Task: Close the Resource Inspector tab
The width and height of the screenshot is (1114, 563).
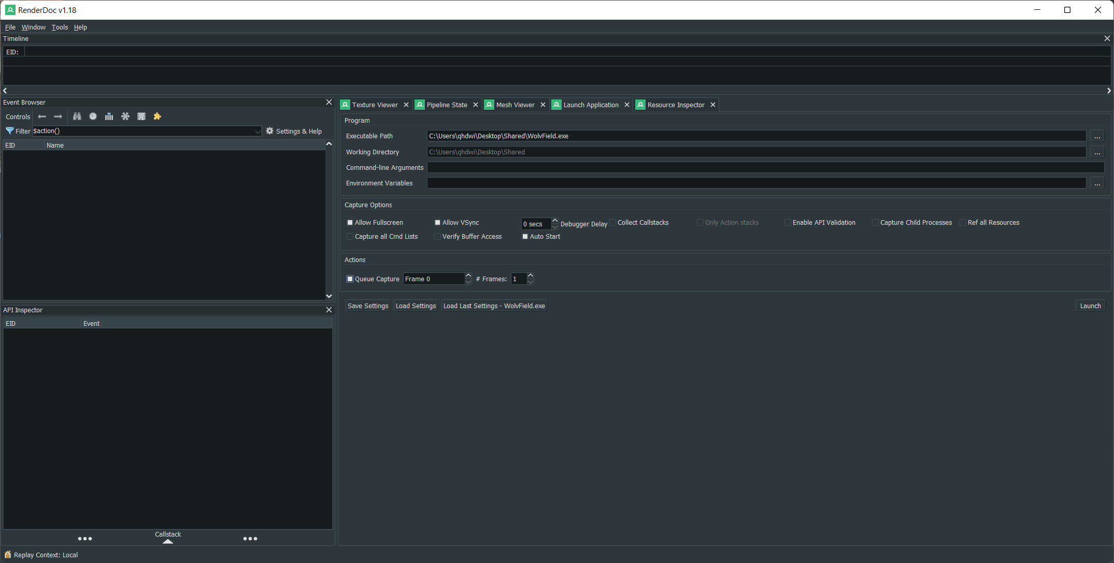Action: [x=713, y=105]
